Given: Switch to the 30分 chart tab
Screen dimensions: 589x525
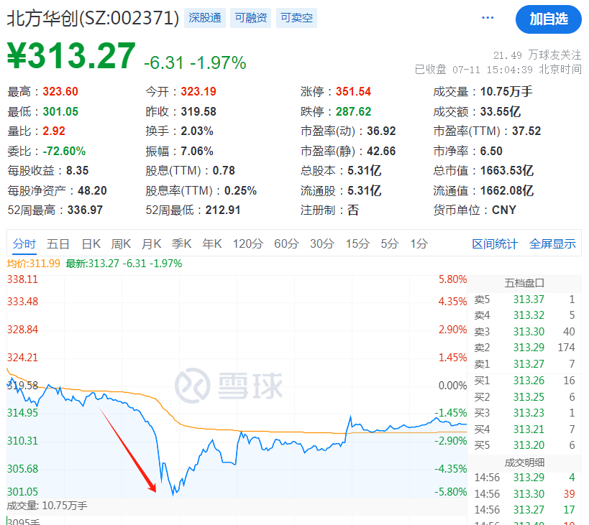Looking at the screenshot, I should point(322,243).
